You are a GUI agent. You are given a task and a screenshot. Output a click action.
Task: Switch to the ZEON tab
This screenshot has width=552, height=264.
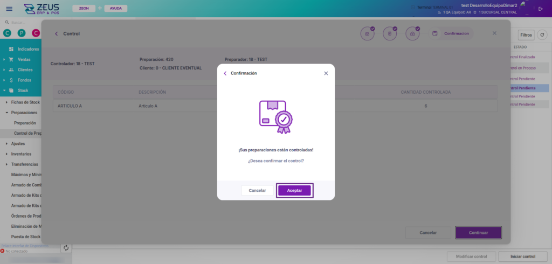click(x=84, y=9)
